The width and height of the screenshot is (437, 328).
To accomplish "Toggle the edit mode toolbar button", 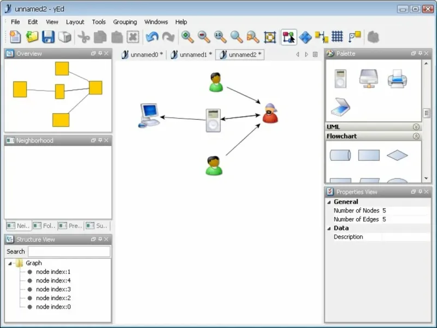I will pyautogui.click(x=289, y=37).
